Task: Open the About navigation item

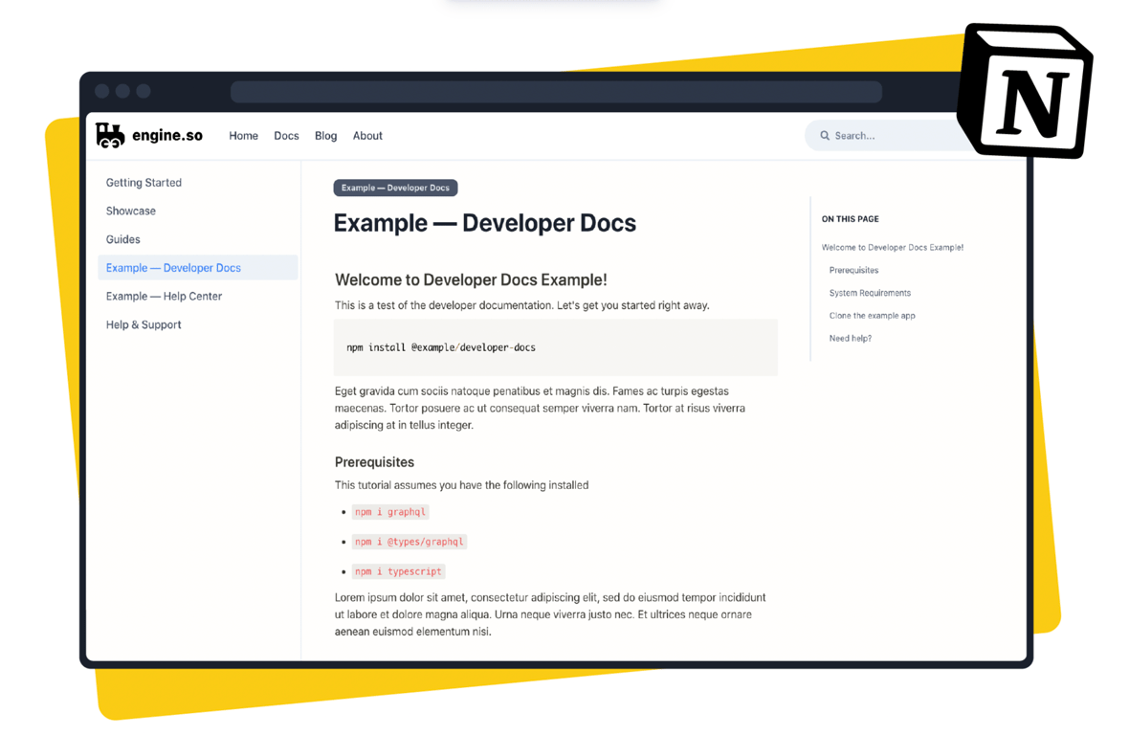Action: (x=367, y=136)
